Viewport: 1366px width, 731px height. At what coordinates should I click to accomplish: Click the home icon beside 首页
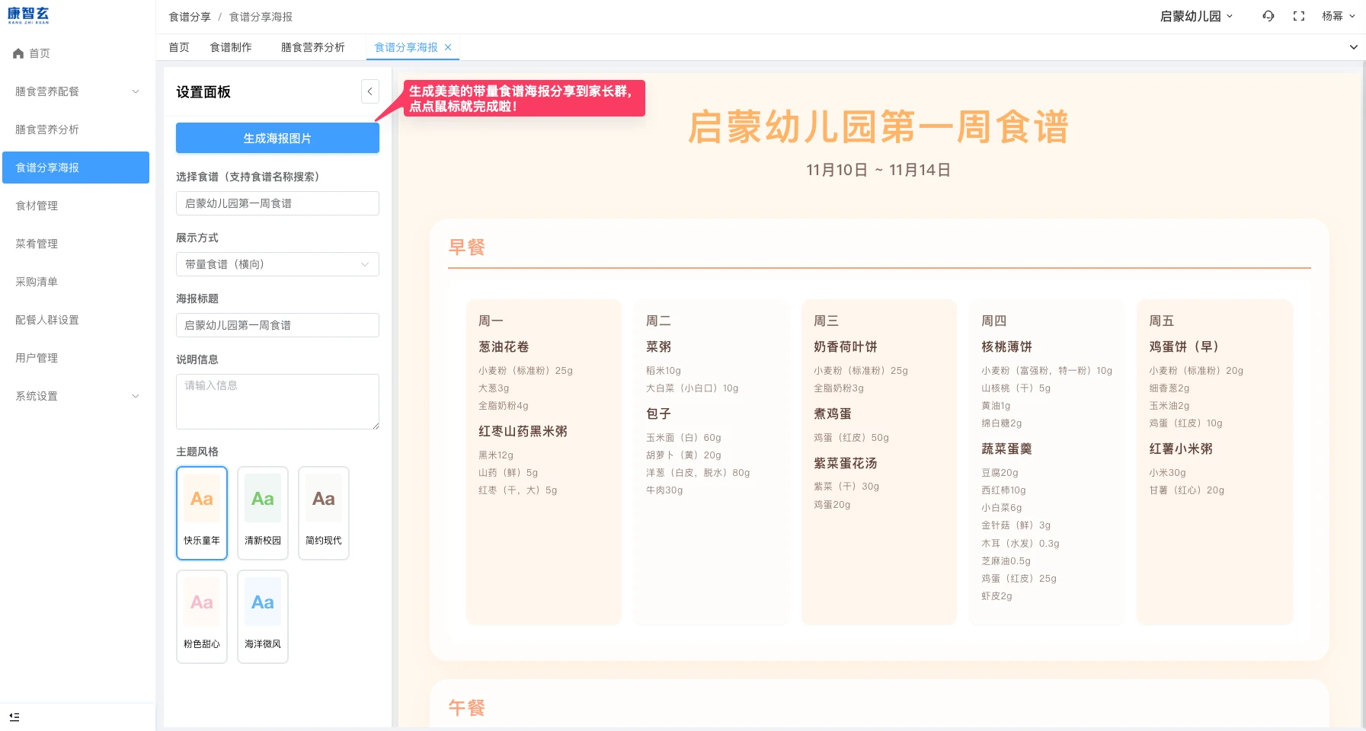pyautogui.click(x=17, y=53)
